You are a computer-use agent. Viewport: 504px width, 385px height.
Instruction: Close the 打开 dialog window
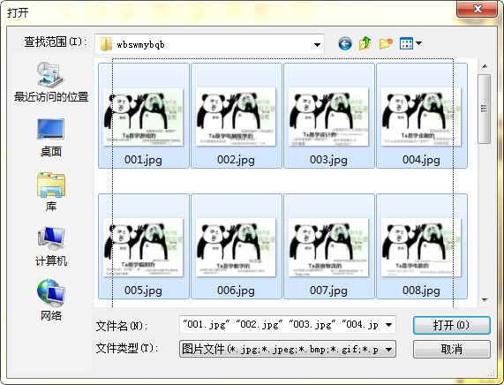tap(478, 9)
